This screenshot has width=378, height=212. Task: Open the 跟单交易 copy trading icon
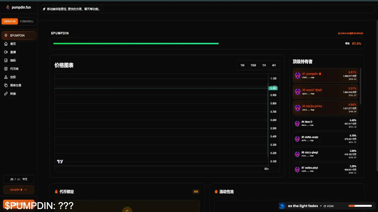click(6, 85)
